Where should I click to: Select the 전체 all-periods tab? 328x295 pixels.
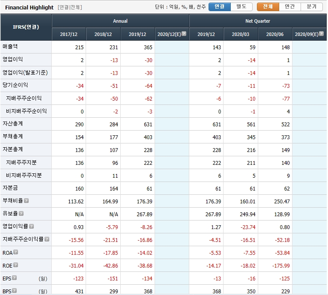click(x=268, y=7)
